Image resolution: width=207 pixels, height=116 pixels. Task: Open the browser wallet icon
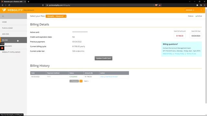coord(201,5)
